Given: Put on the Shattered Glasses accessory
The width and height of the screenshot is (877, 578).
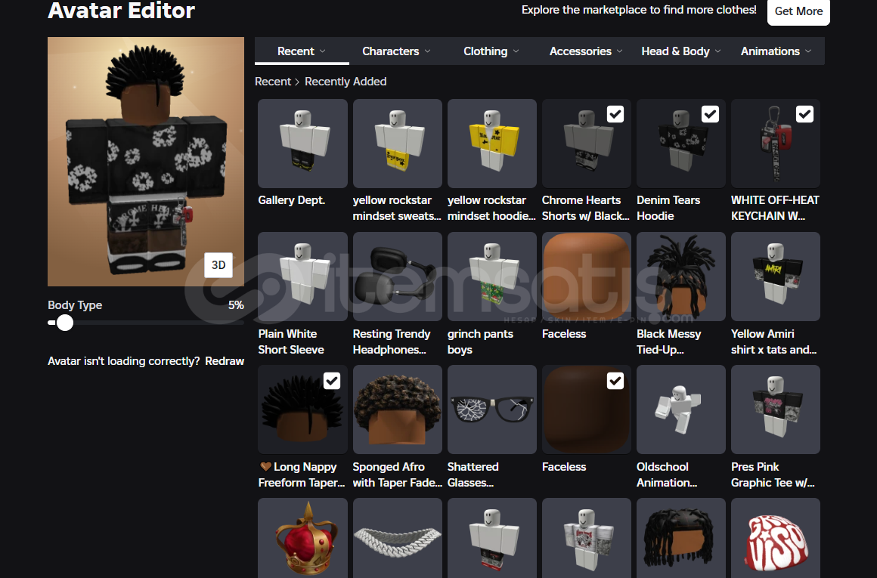Looking at the screenshot, I should click(492, 410).
